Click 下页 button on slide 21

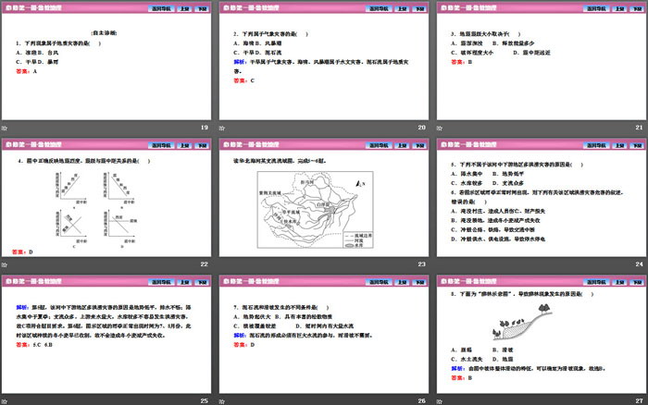pos(637,8)
